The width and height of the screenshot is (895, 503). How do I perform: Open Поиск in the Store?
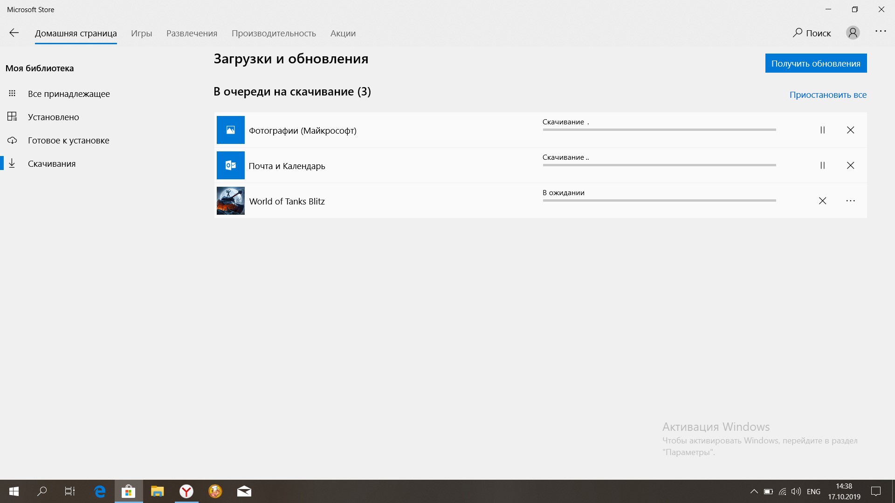[812, 33]
